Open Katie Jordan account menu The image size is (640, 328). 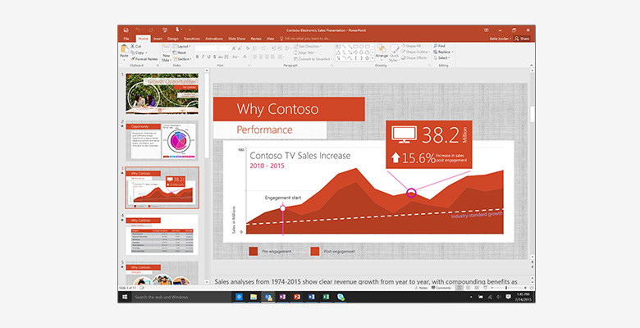pyautogui.click(x=501, y=39)
